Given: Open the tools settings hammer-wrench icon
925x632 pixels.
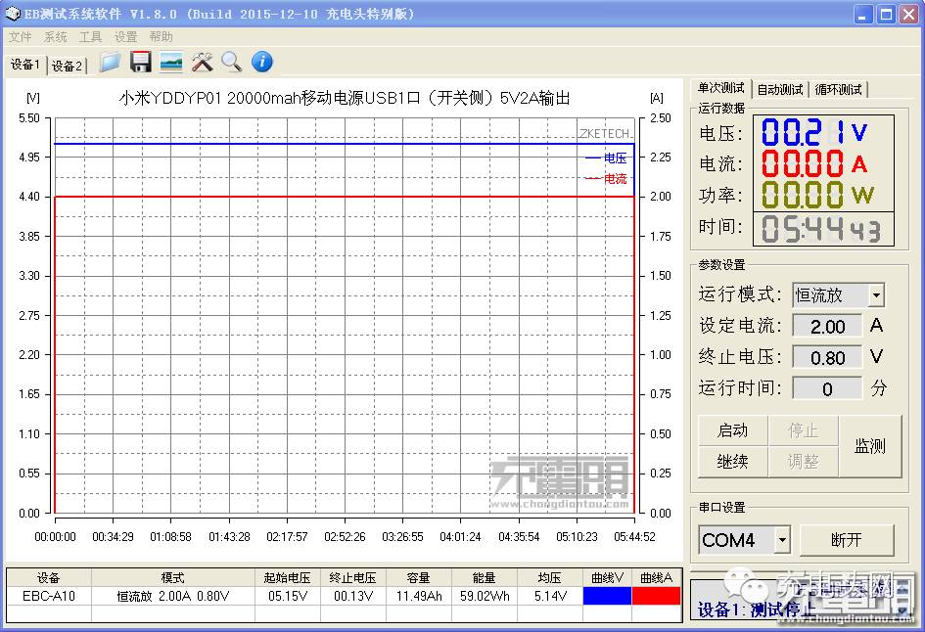Looking at the screenshot, I should tap(202, 62).
